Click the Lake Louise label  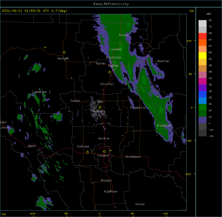[4, 125]
